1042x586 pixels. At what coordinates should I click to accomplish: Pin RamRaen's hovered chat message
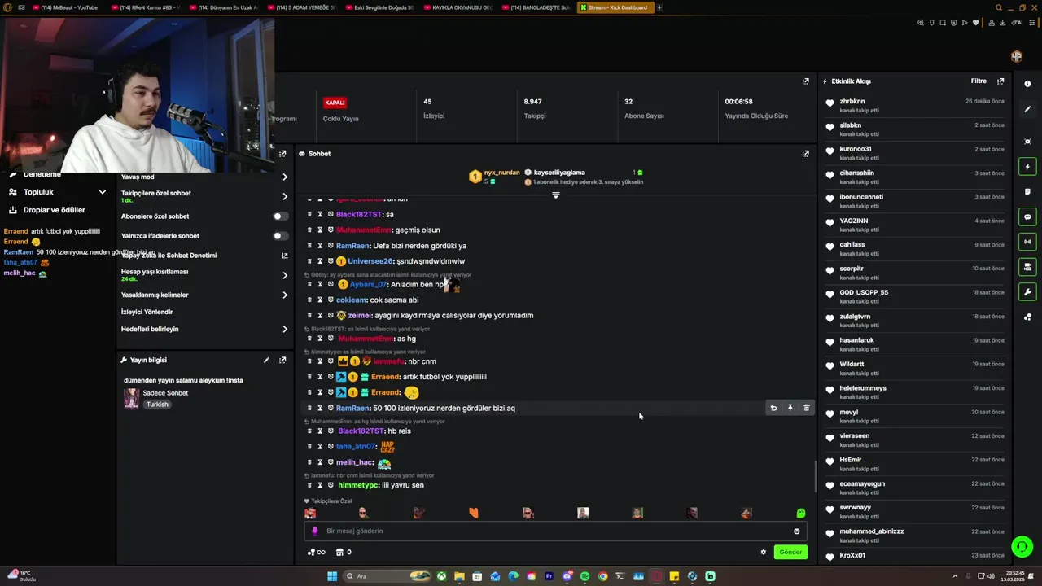790,408
